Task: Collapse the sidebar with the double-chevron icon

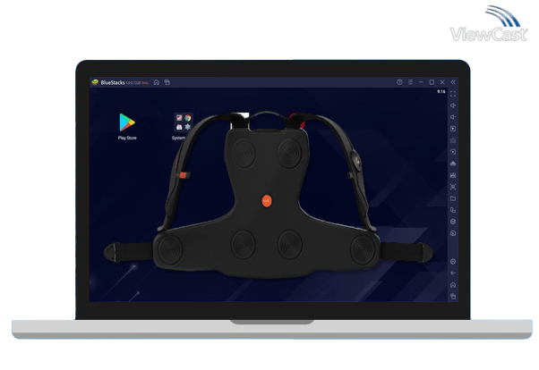Action: 453,82
